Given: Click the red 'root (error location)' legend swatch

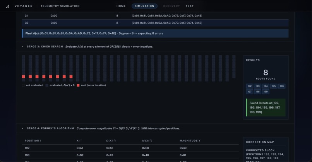Looking at the screenshot, I should (x=78, y=85).
